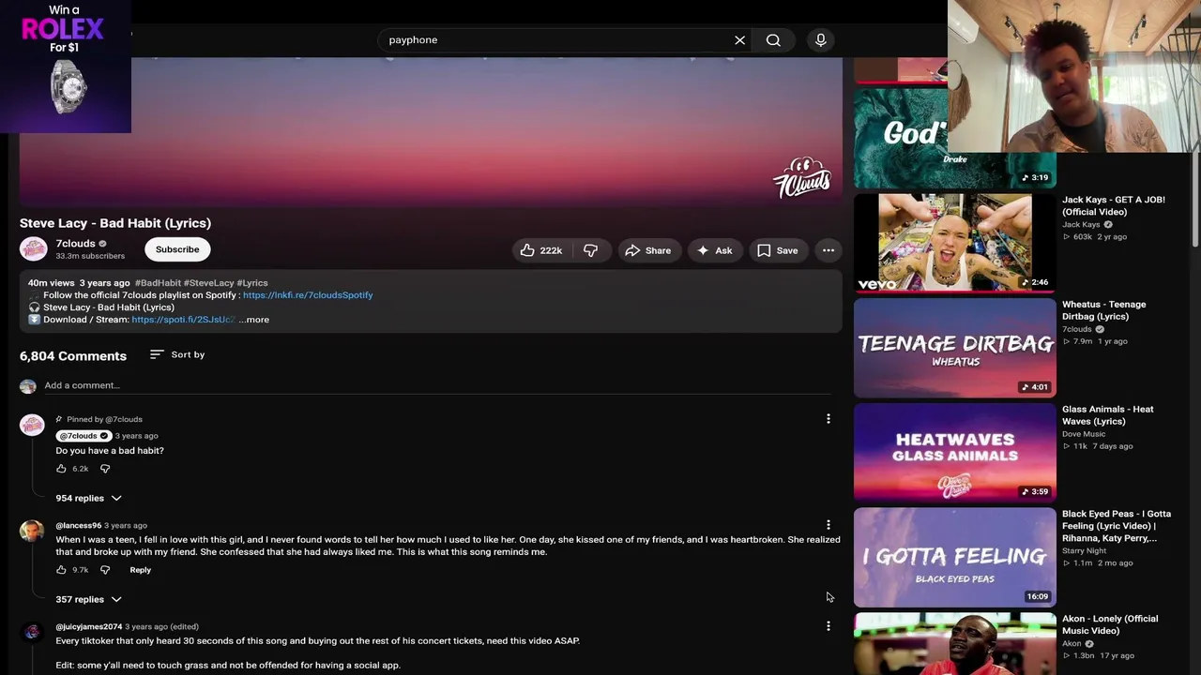
Task: Play the Heatwaves Glass Animals thumbnail
Action: (955, 453)
